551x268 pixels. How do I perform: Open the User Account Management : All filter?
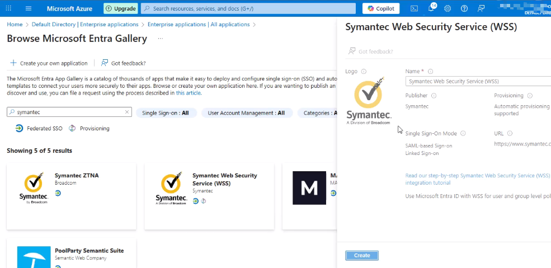(246, 113)
